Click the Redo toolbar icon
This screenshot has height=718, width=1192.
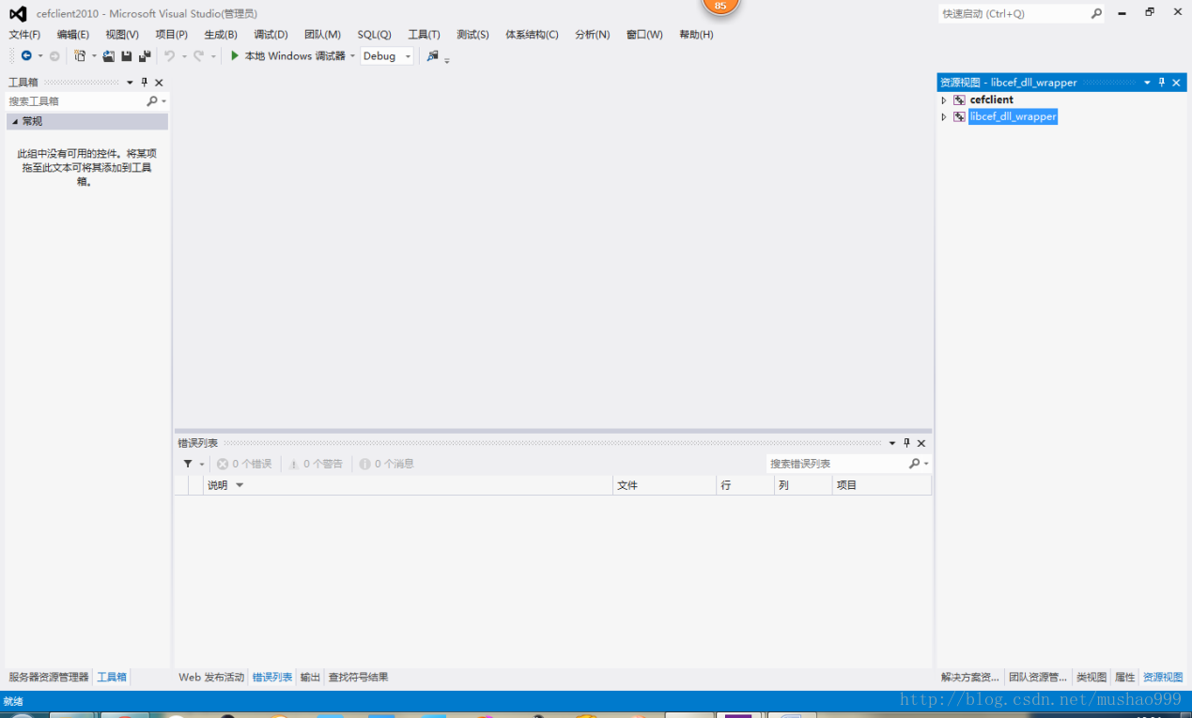point(198,56)
